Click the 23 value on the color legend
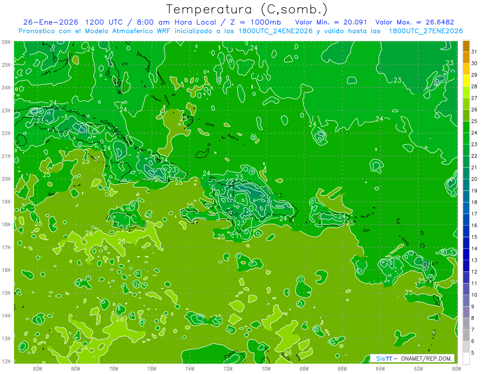Viewport: 485px width, 374px height. pyautogui.click(x=474, y=144)
